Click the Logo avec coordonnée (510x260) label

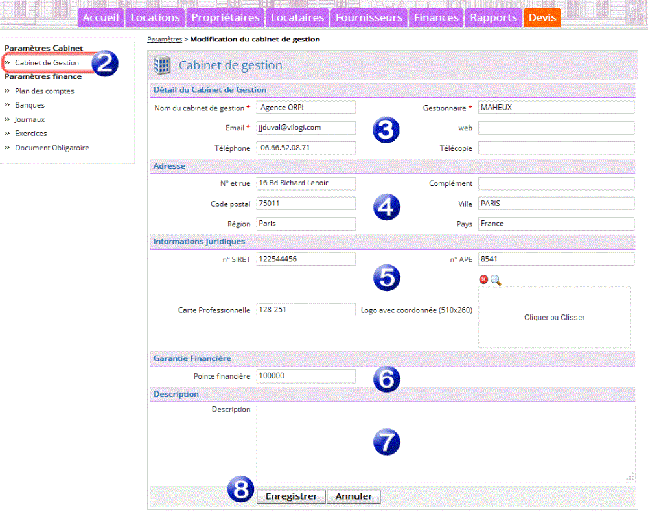pyautogui.click(x=417, y=310)
